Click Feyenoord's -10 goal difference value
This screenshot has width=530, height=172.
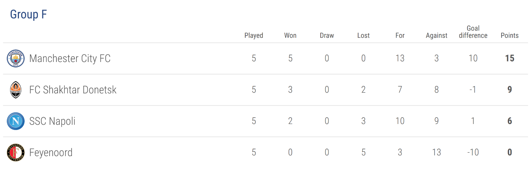click(x=473, y=153)
